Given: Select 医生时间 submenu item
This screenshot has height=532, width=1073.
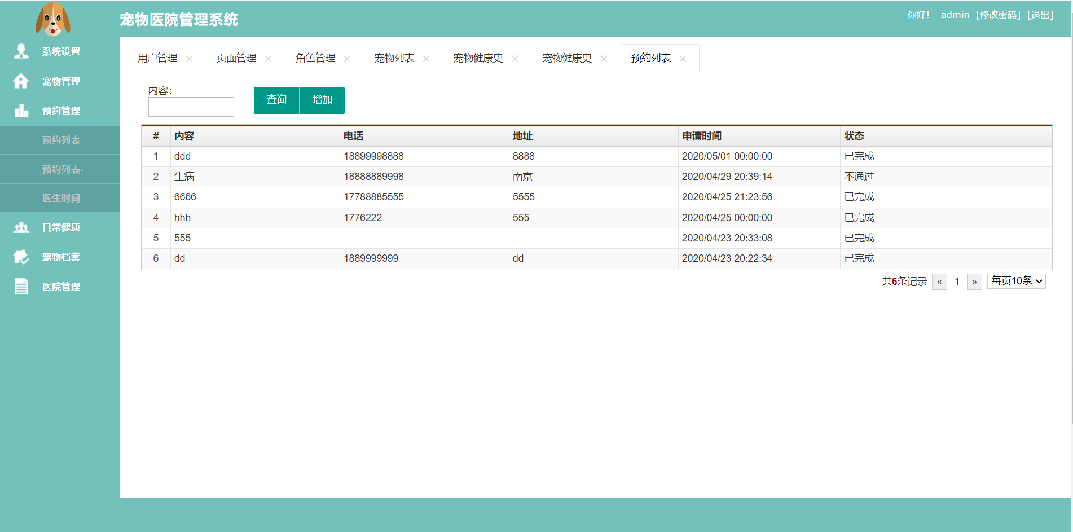Looking at the screenshot, I should (60, 198).
